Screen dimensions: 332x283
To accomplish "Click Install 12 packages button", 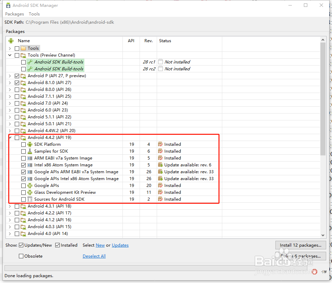I will pyautogui.click(x=301, y=245).
